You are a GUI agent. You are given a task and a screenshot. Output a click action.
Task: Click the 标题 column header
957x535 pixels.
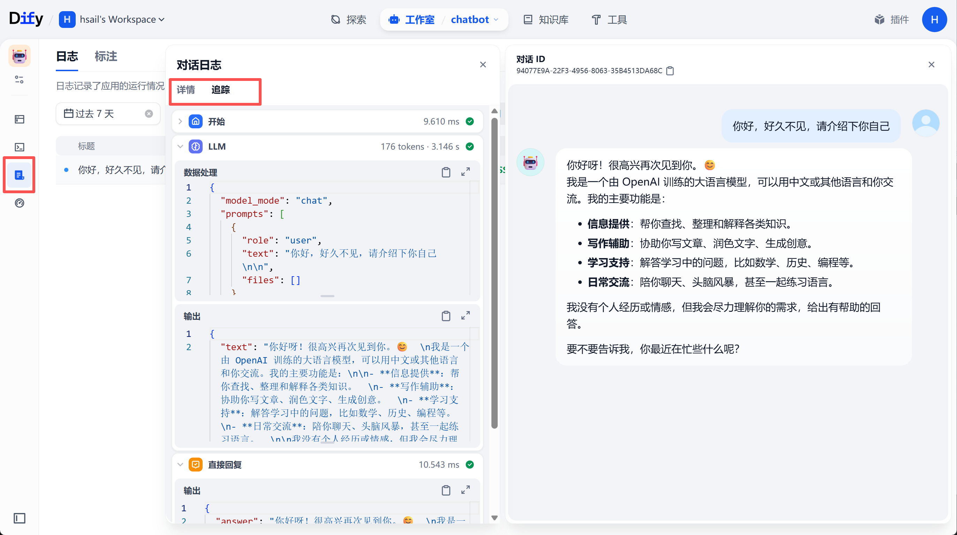coord(86,146)
